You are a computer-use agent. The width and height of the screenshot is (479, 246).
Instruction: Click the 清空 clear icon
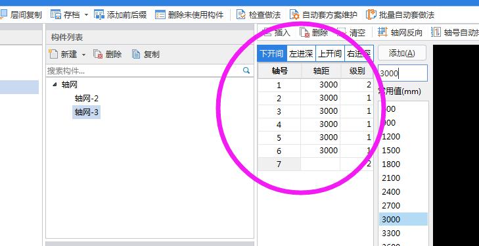342,32
